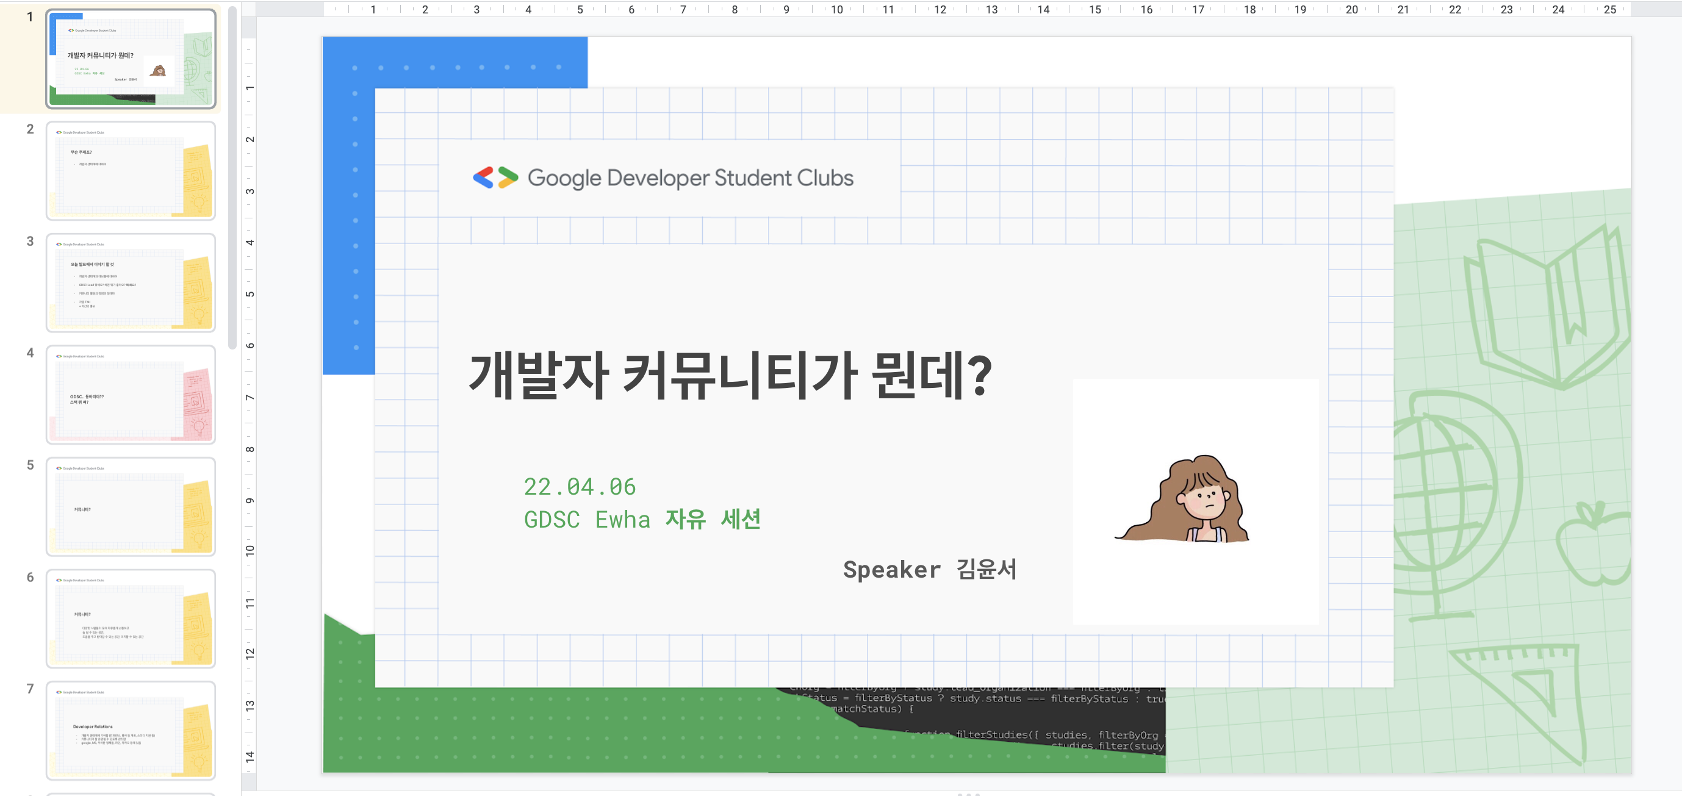Open slide 7 'Developer Relations' thumbnail
The image size is (1682, 796).
click(x=131, y=731)
